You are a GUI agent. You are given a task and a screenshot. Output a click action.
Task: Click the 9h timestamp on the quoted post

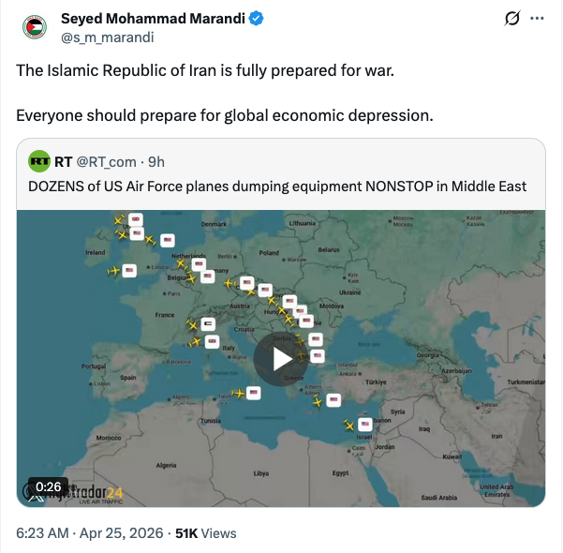click(156, 161)
